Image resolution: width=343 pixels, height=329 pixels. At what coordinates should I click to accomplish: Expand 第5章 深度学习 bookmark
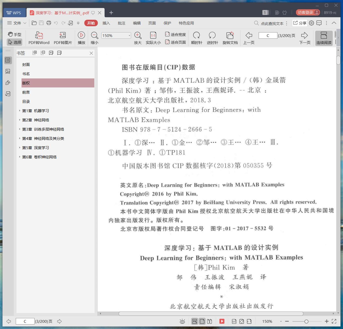pyautogui.click(x=20, y=148)
